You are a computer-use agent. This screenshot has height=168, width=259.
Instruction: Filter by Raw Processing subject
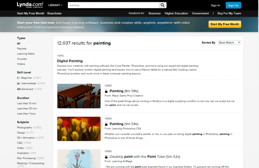pos(26,158)
